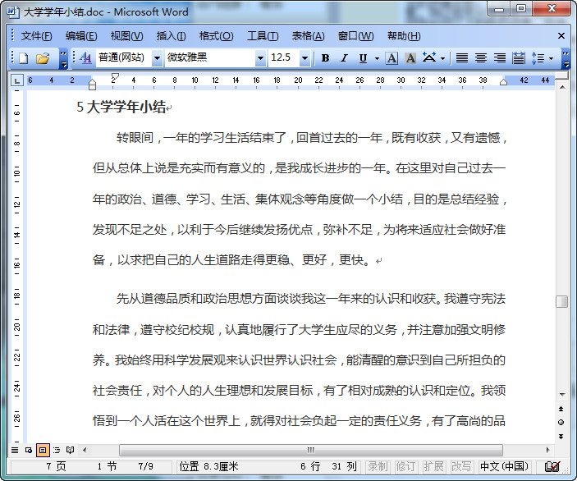Click the split-window handle above scrollbar
Image resolution: width=577 pixels, height=481 pixels.
click(x=562, y=76)
